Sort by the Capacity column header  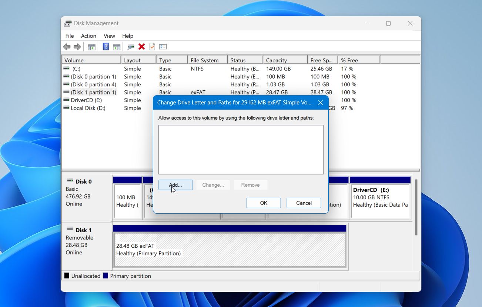tap(285, 60)
